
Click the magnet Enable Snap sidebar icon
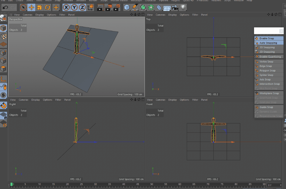point(3,105)
